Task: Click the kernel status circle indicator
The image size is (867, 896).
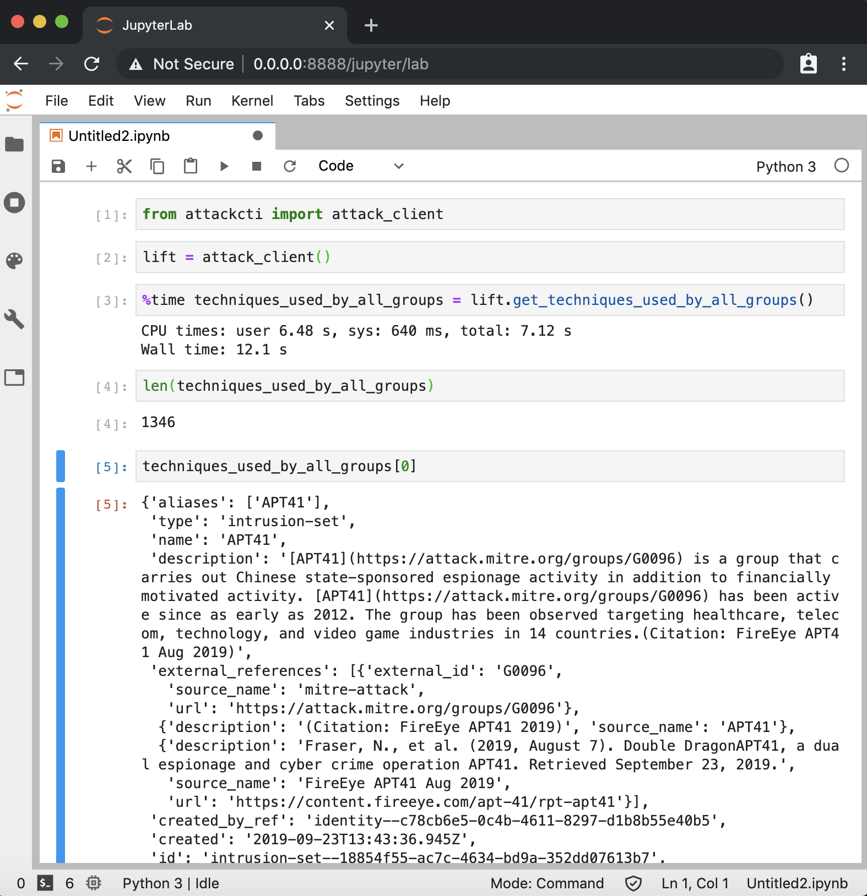Action: pos(842,166)
